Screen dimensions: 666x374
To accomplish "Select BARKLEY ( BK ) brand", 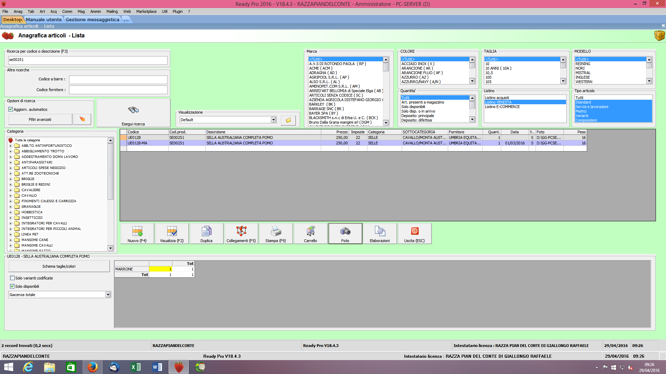I will click(x=322, y=105).
